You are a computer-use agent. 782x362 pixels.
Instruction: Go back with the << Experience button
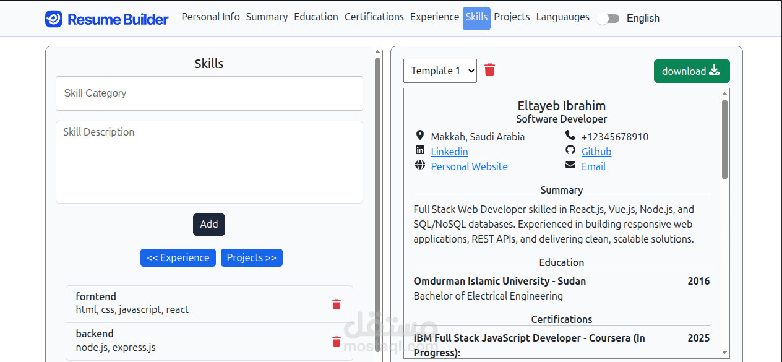(x=178, y=258)
